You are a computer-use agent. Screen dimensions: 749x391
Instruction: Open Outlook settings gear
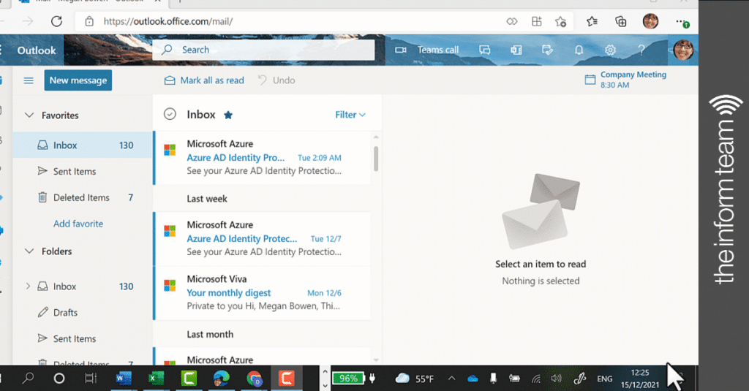point(610,50)
